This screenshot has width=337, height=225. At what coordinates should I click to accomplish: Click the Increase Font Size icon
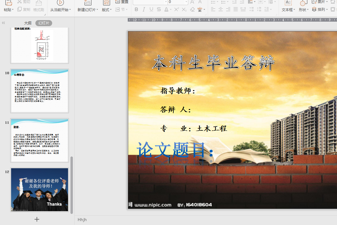tap(192, 2)
